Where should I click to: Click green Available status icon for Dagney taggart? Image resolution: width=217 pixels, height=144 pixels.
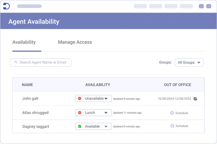click(80, 127)
